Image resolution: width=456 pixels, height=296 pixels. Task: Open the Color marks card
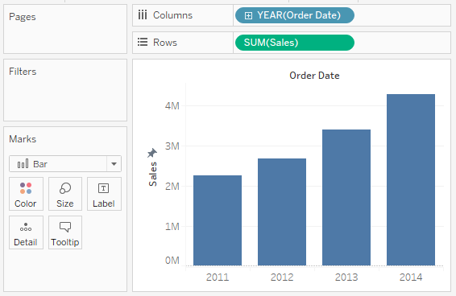[26, 194]
